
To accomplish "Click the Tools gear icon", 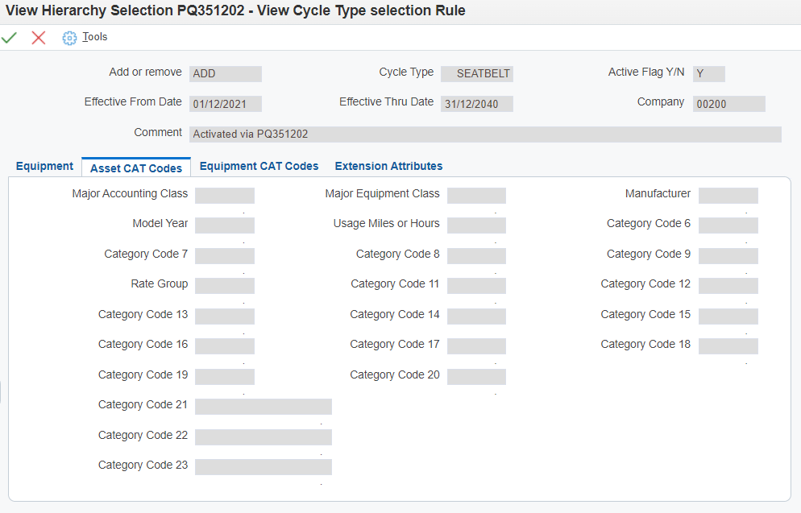I will [x=69, y=38].
